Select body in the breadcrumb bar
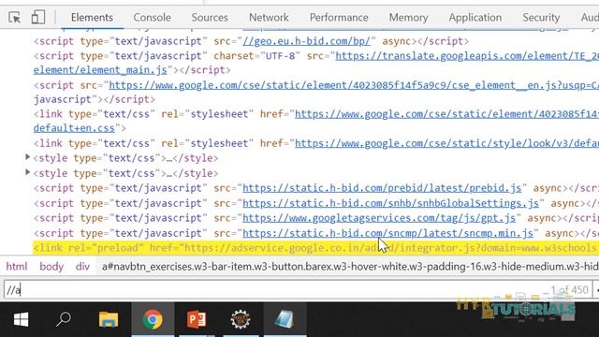This screenshot has width=599, height=337. [51, 266]
